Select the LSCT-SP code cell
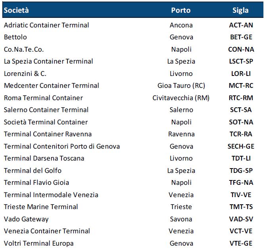Screen dimensions: 267x250 (241, 61)
